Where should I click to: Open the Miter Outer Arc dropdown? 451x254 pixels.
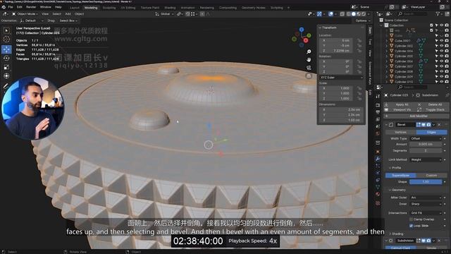pyautogui.click(x=426, y=198)
